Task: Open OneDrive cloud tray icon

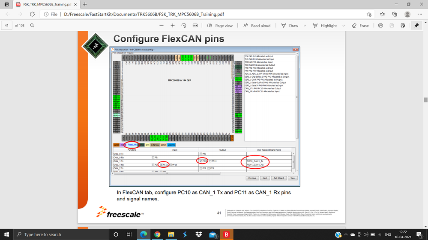Action: point(353,234)
